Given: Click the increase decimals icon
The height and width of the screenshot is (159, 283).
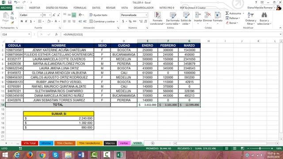Looking at the screenshot, I should (x=141, y=21).
